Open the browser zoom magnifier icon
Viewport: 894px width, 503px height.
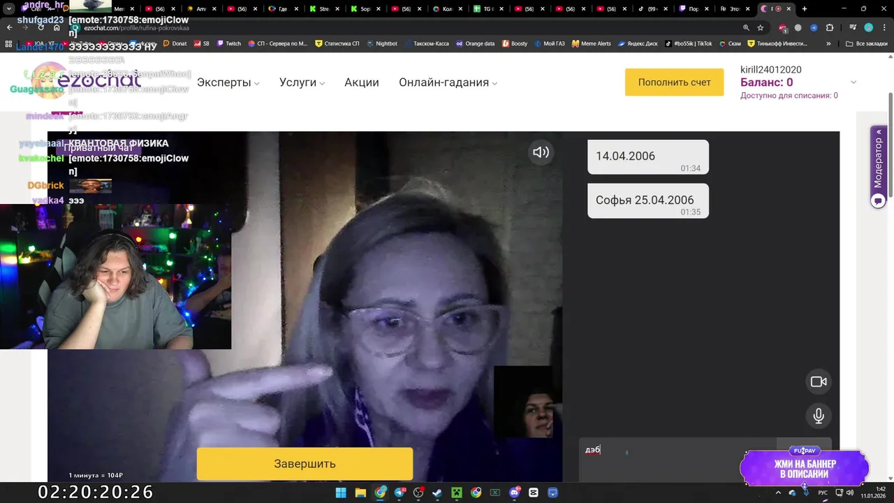746,28
